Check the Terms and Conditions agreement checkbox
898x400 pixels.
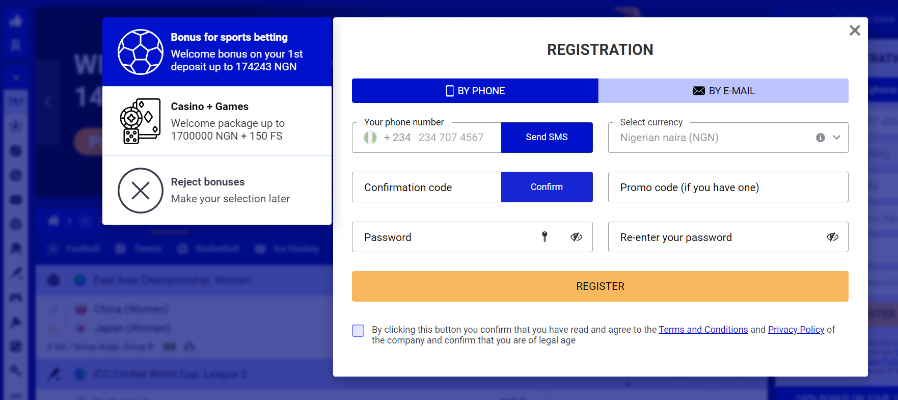358,331
